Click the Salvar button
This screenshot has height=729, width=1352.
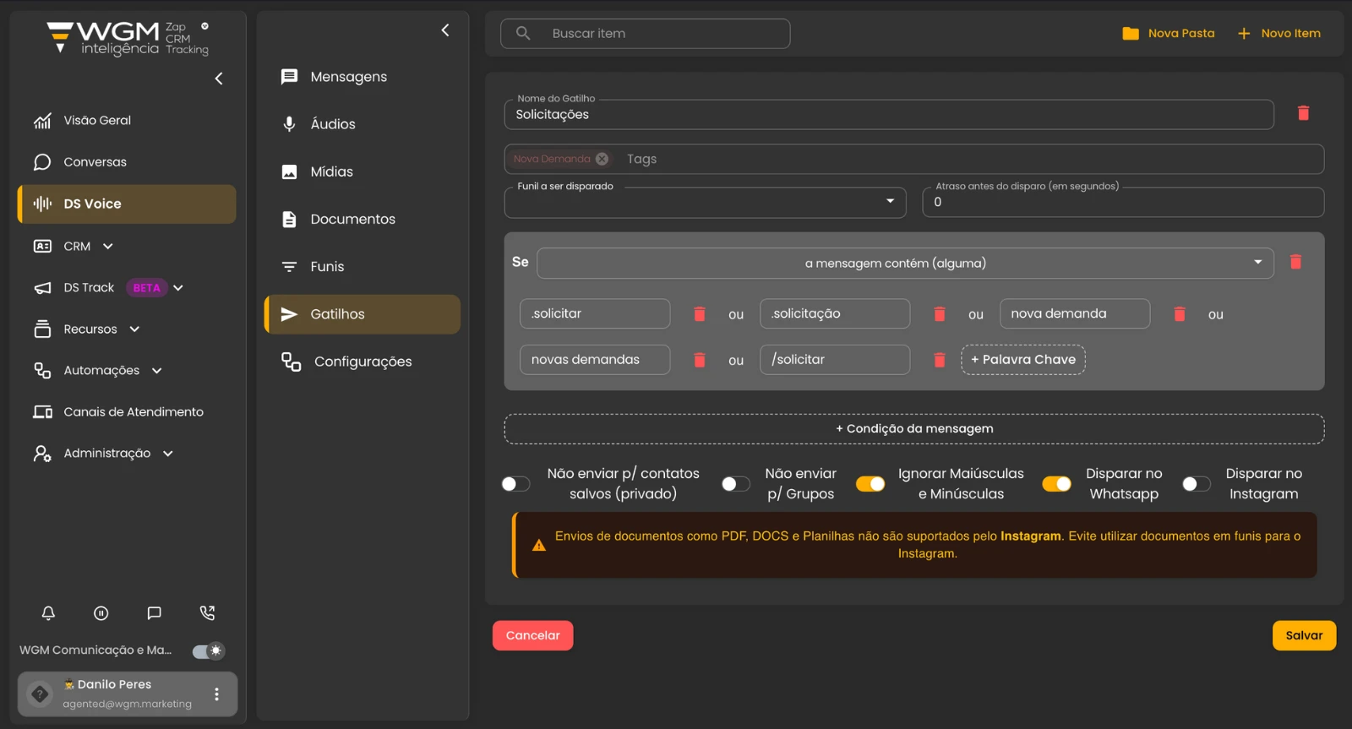[1303, 635]
